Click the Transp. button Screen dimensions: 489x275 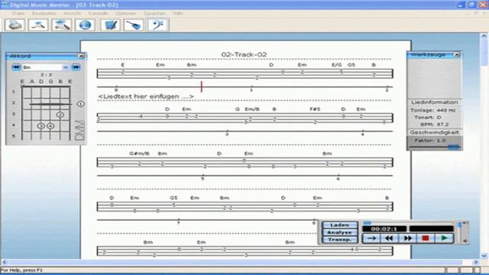(339, 239)
